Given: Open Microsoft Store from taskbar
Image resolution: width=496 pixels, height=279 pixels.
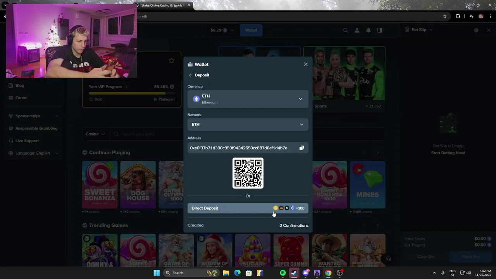Looking at the screenshot, I should (x=248, y=273).
